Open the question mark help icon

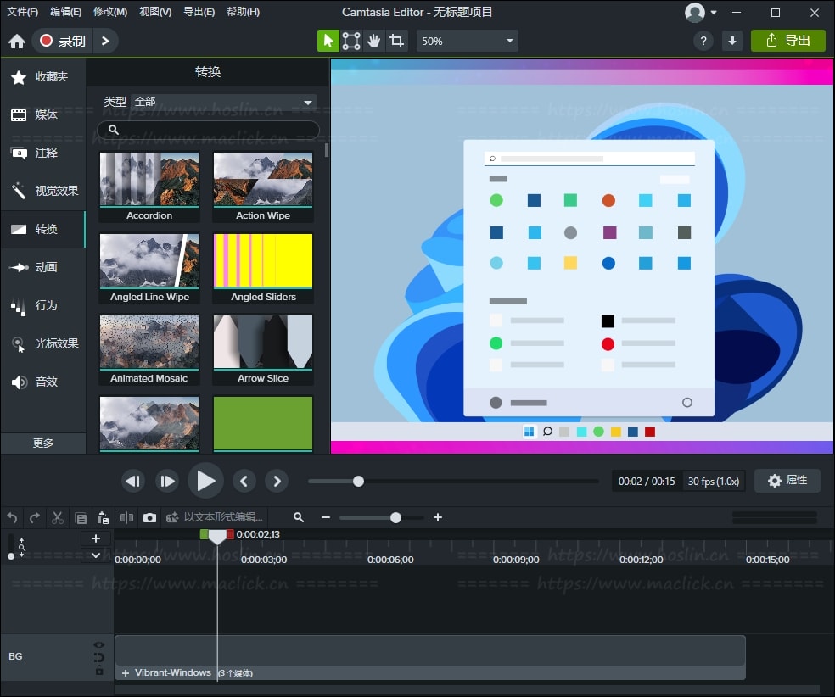point(703,41)
